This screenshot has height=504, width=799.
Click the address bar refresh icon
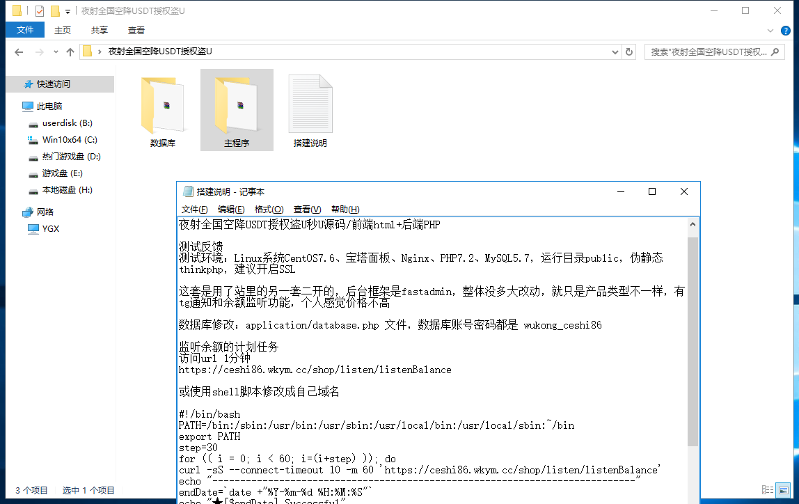pos(629,52)
